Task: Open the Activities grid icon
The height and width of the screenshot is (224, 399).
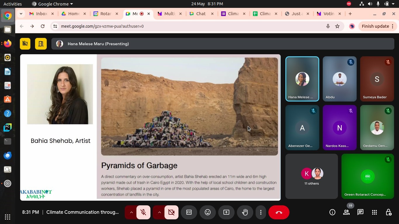Action: tap(374, 212)
